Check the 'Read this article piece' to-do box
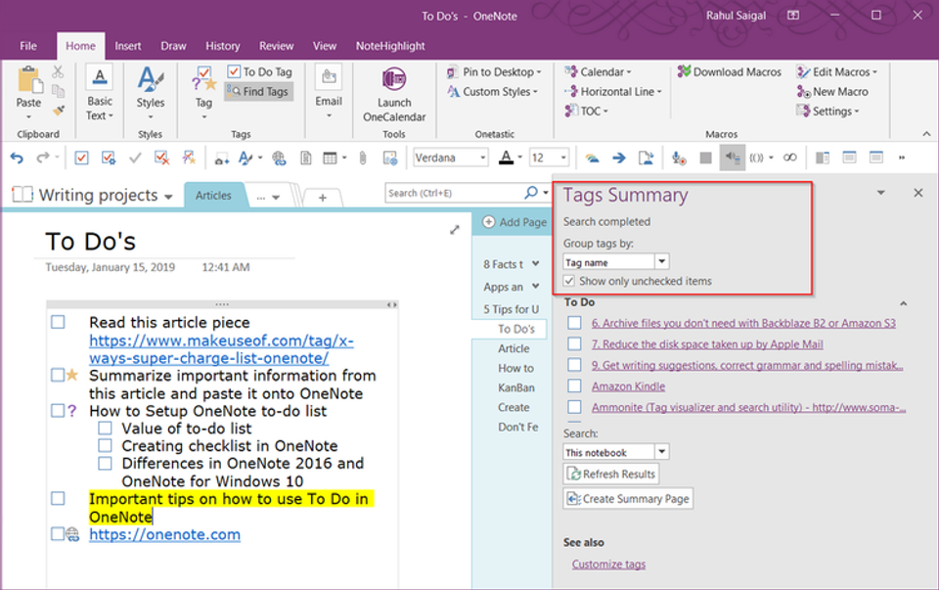Screen dimensions: 939x590 [x=58, y=322]
